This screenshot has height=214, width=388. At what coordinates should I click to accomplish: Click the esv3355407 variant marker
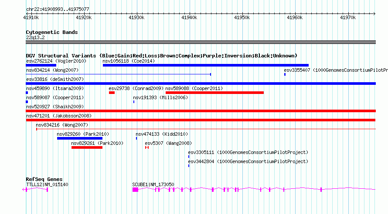point(285,74)
